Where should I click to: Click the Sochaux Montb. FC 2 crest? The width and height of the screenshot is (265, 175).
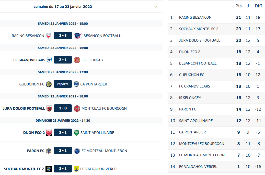point(49,169)
